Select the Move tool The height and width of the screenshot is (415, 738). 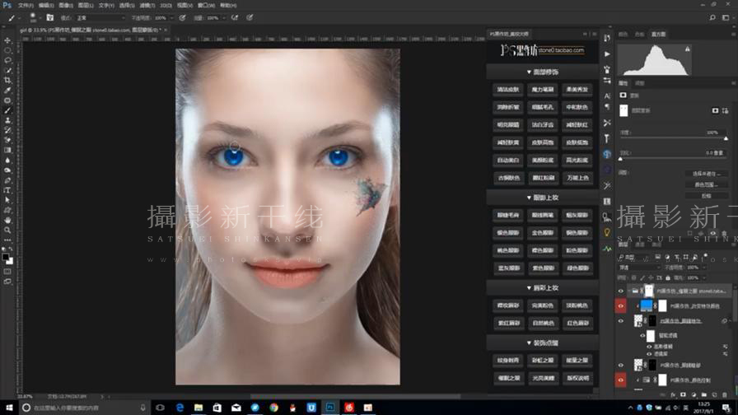[x=7, y=40]
